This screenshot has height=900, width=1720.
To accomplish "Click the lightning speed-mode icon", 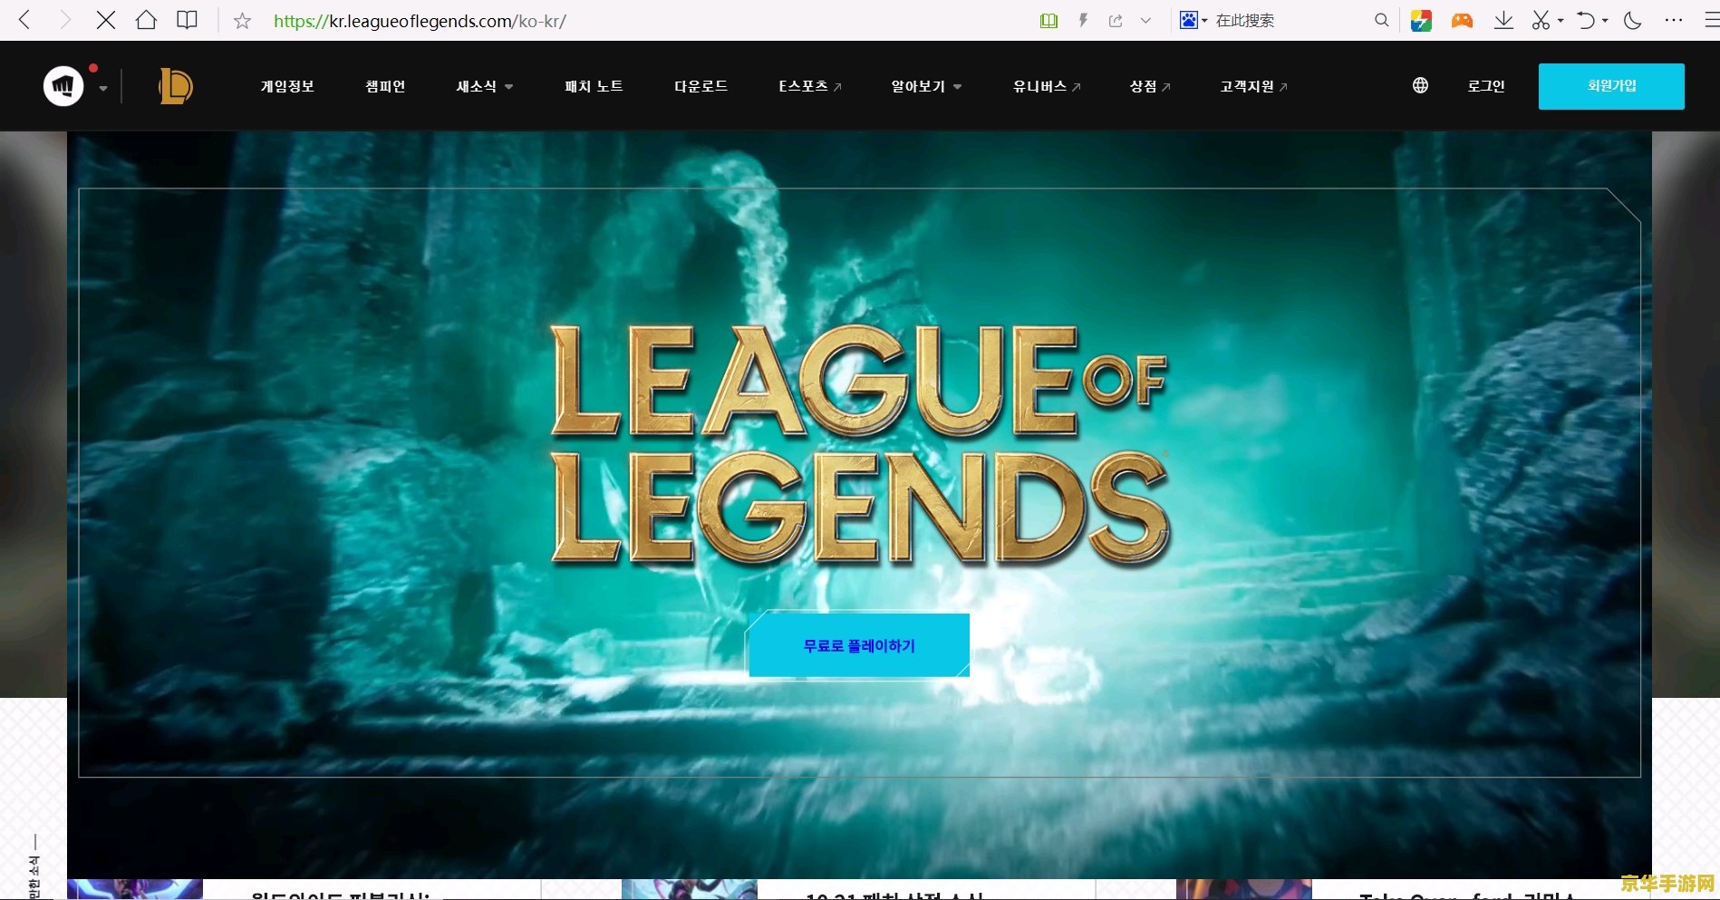I will 1083,20.
